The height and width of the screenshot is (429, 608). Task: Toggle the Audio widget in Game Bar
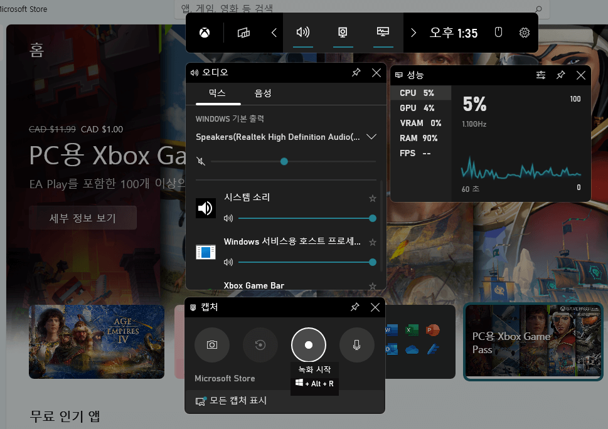[303, 32]
